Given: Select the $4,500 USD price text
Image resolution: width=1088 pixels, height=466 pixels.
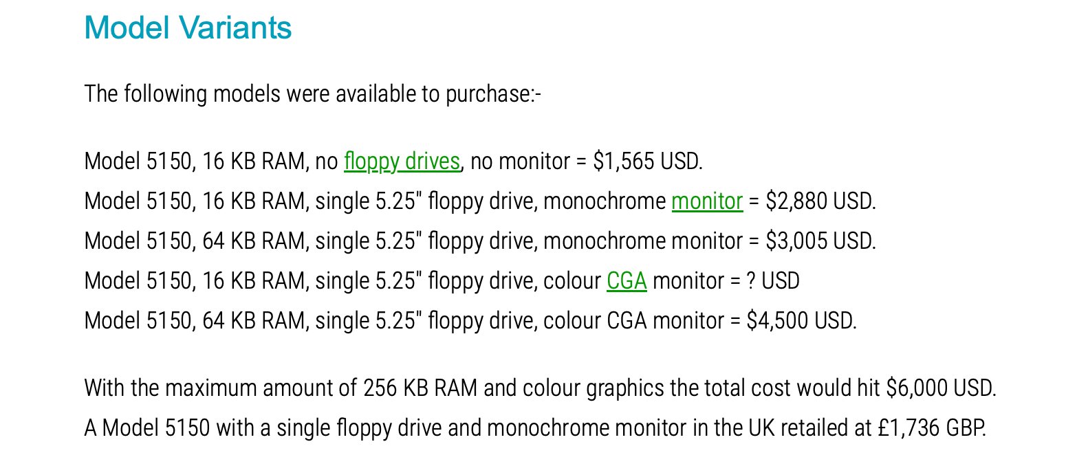Looking at the screenshot, I should [x=801, y=321].
